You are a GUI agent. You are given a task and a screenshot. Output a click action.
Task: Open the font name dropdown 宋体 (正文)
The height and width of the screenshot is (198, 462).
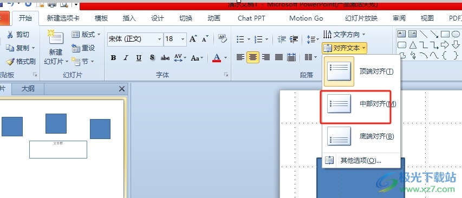click(x=159, y=39)
